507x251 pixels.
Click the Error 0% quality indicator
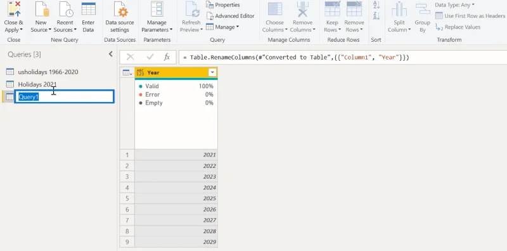point(176,95)
